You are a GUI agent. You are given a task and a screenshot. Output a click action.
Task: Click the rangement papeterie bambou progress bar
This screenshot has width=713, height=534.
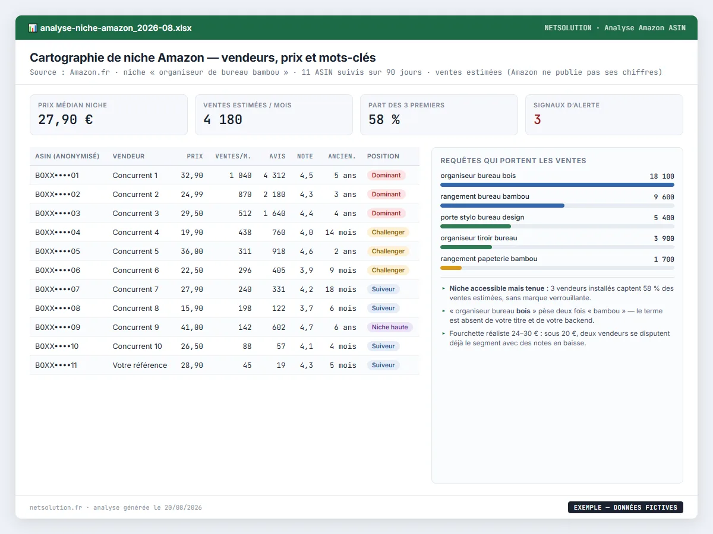[557, 268]
